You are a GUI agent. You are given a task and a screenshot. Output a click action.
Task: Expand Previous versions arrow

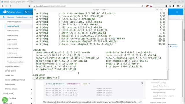31,89
